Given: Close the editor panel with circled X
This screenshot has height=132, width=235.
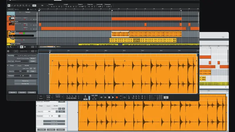Looking at the screenshot, I should pos(8,51).
